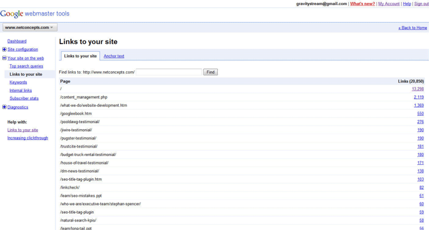Screen dimensions: 429x230
Task: Open the 181 links for trustcite-testimonial
Action: click(x=421, y=146)
